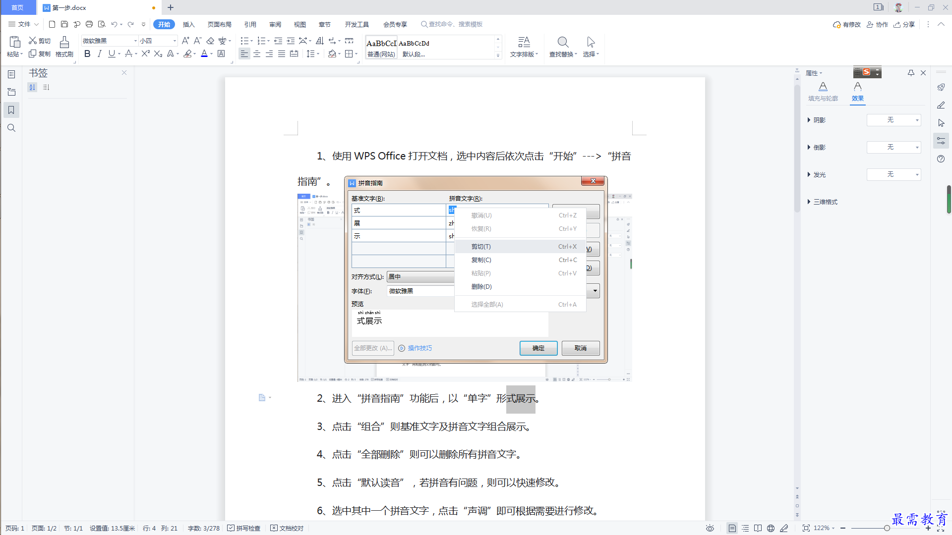Open the 文件 menu
952x535 pixels.
23,24
